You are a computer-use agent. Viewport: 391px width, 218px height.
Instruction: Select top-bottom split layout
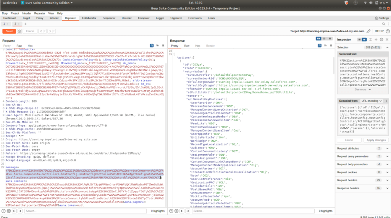tap(324, 39)
